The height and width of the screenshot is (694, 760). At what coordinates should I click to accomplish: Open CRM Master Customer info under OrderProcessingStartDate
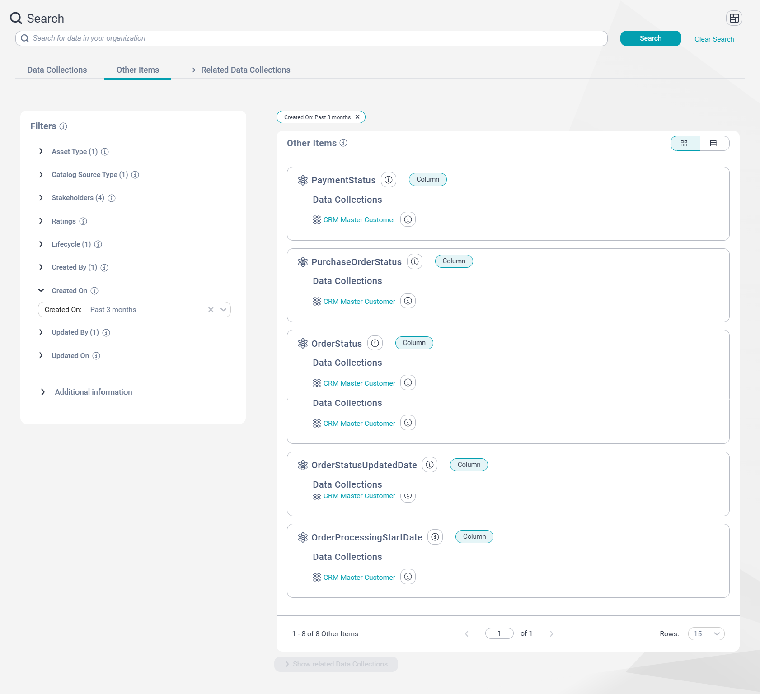(408, 577)
